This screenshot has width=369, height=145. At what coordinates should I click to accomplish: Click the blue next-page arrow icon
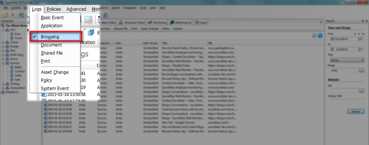320,36
